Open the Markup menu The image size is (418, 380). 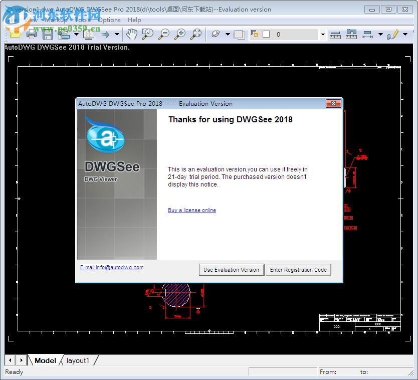56,20
